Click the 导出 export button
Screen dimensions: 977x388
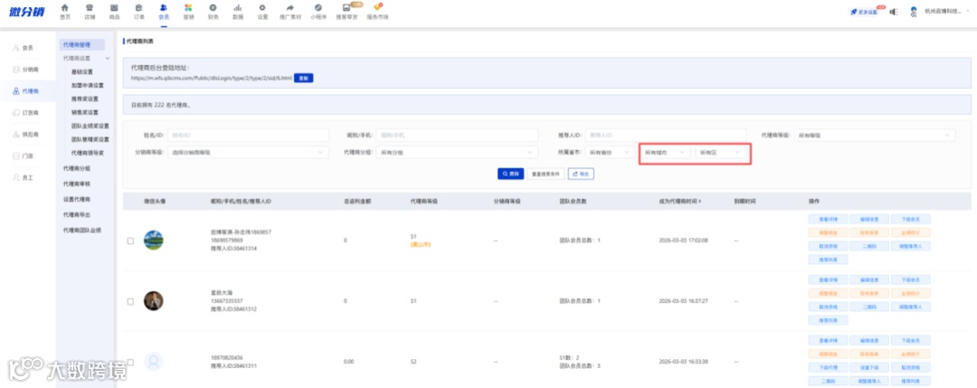point(581,175)
